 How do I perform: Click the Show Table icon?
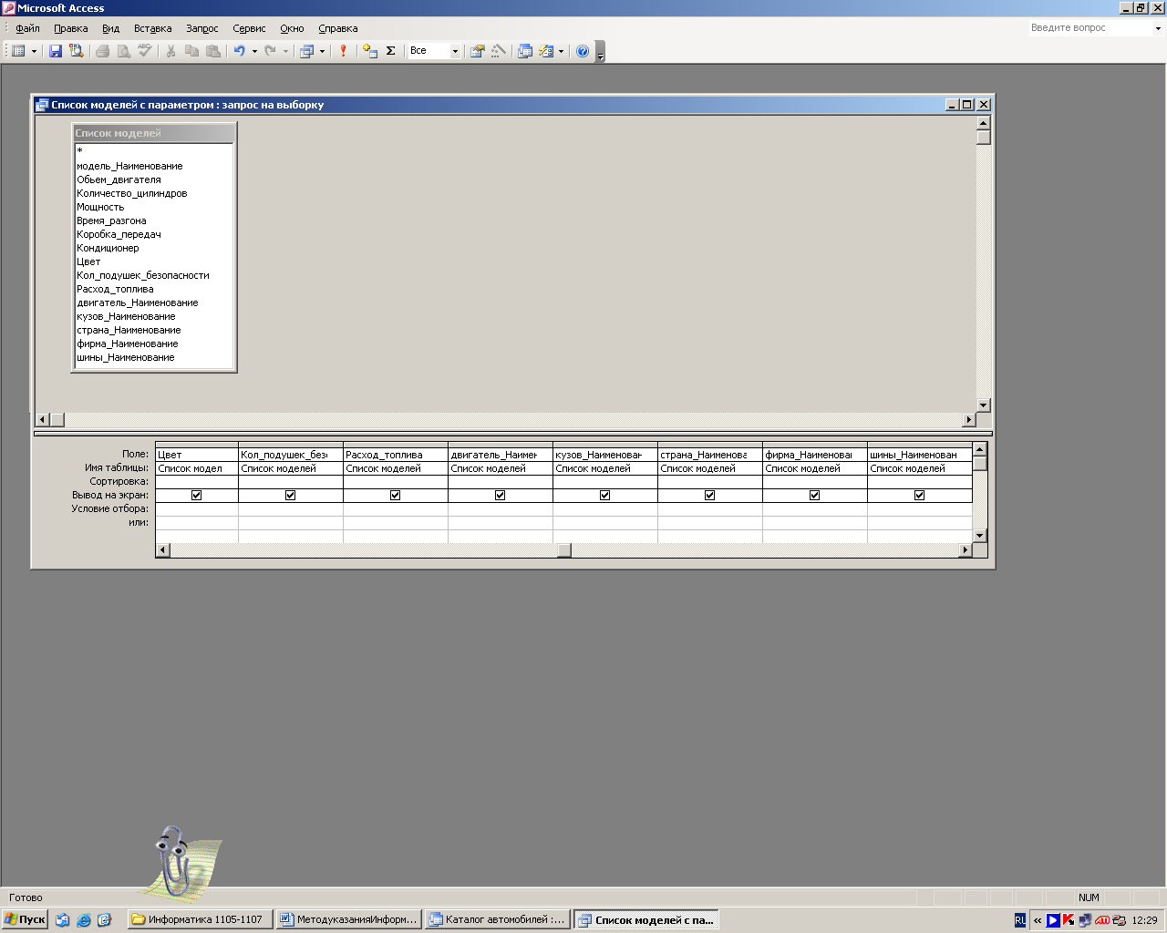tap(369, 51)
